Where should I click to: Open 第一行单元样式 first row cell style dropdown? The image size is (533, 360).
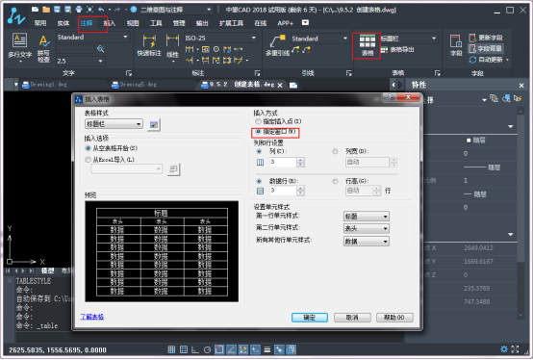point(367,217)
